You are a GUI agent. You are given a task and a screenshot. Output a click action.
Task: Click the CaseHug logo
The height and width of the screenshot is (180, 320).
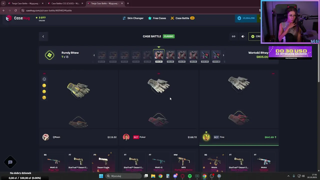click(x=18, y=18)
